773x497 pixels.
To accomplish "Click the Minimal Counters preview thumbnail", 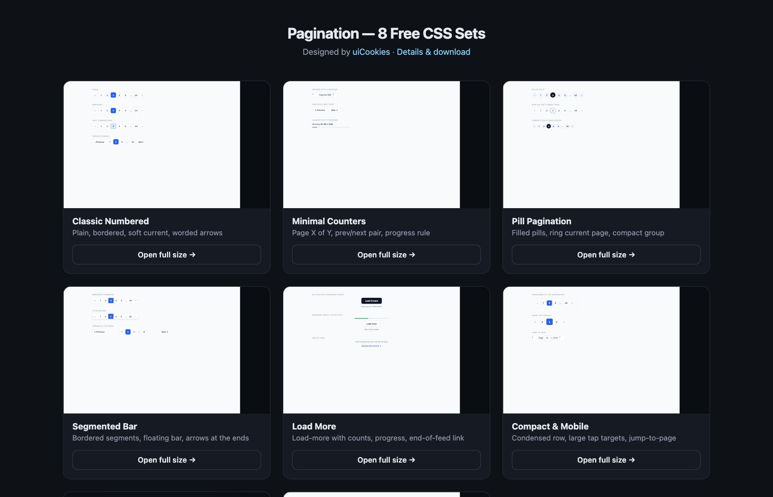I will (386, 144).
